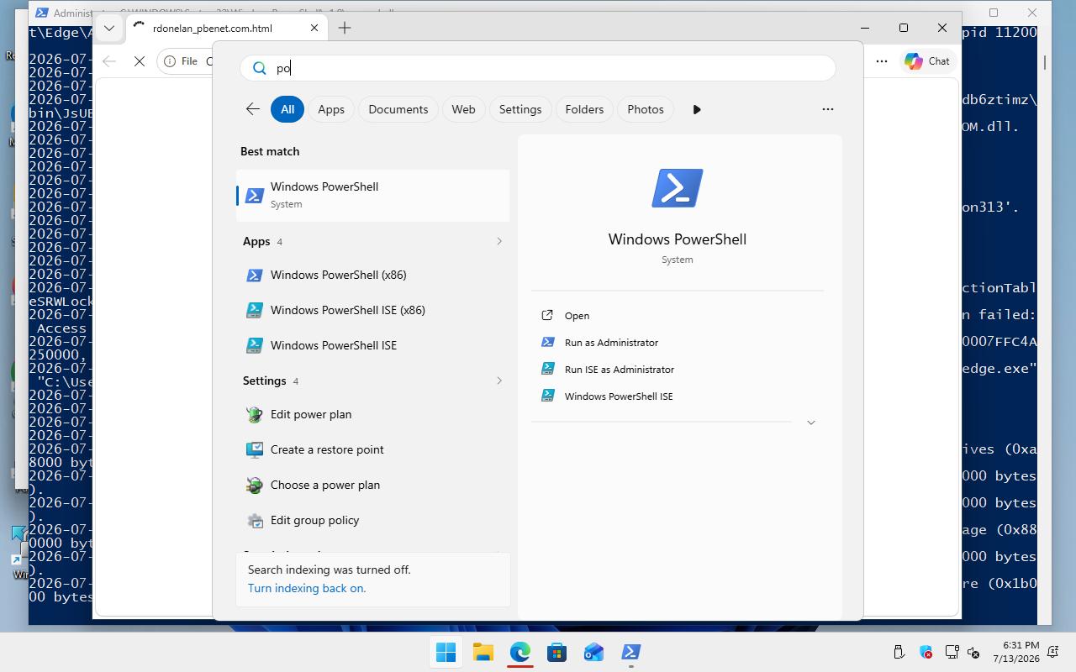Stop loading the page in Edge
Image resolution: width=1076 pixels, height=672 pixels.
[140, 61]
